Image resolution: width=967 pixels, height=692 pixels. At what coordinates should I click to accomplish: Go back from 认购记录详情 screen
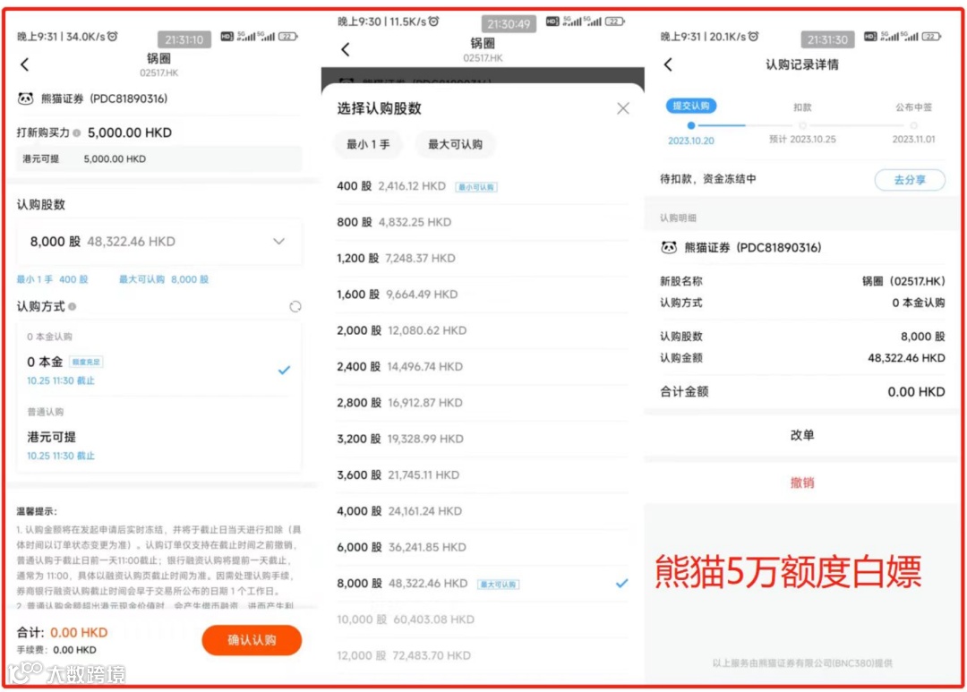pos(668,64)
